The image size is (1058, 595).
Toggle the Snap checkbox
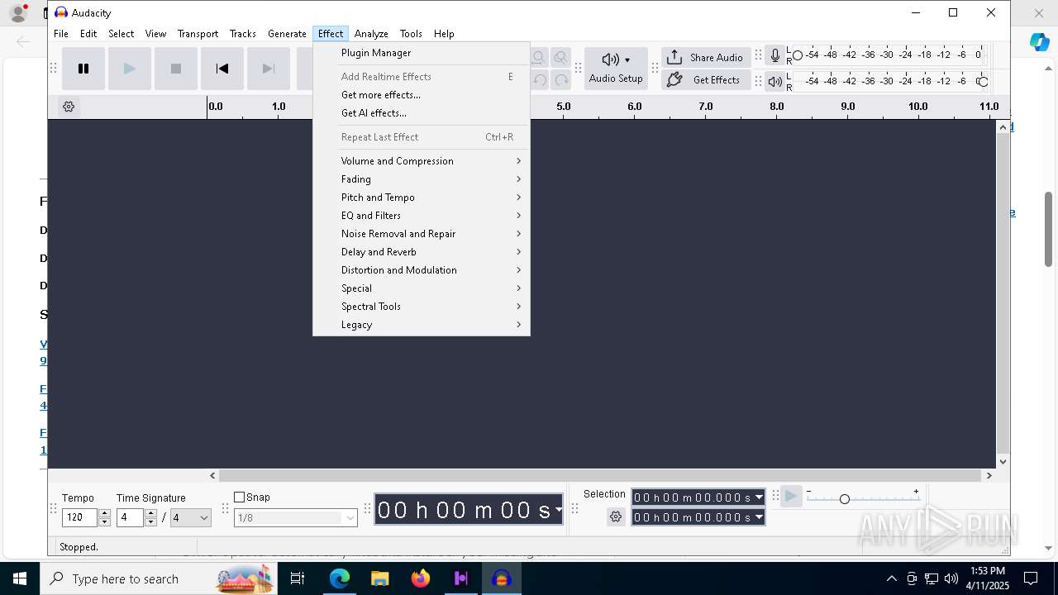240,497
